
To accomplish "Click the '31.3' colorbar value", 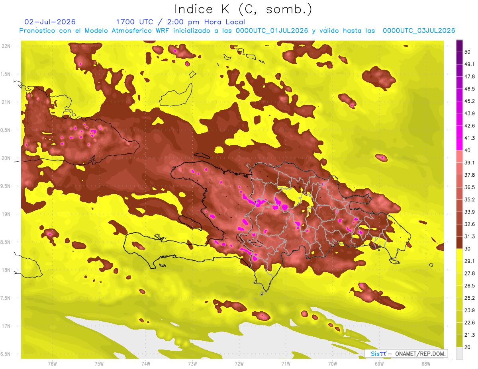I will (470, 236).
